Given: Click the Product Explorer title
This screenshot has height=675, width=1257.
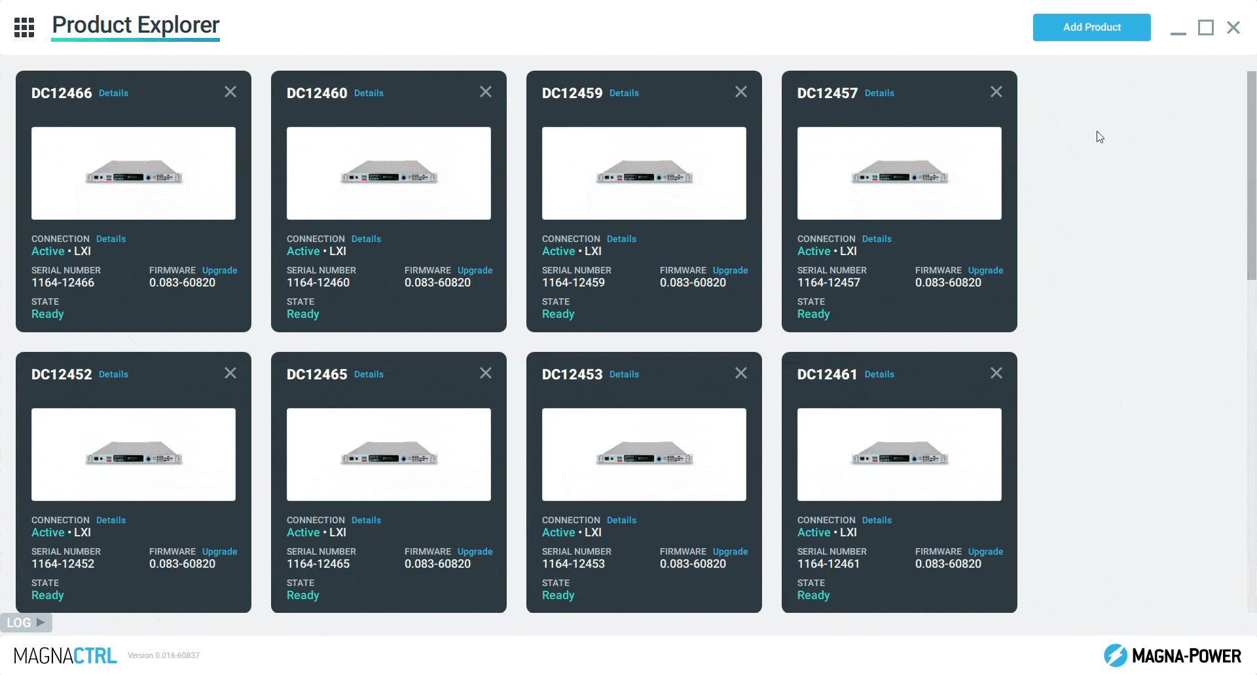Looking at the screenshot, I should 136,25.
